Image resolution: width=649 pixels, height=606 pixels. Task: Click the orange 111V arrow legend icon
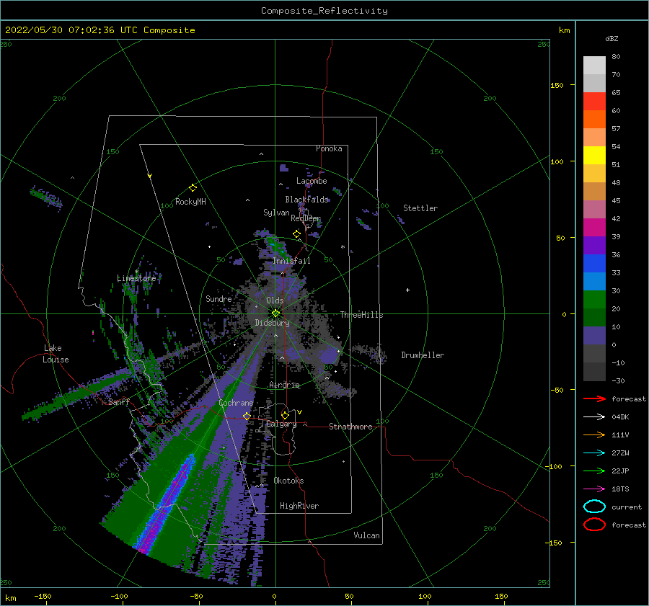click(x=594, y=435)
